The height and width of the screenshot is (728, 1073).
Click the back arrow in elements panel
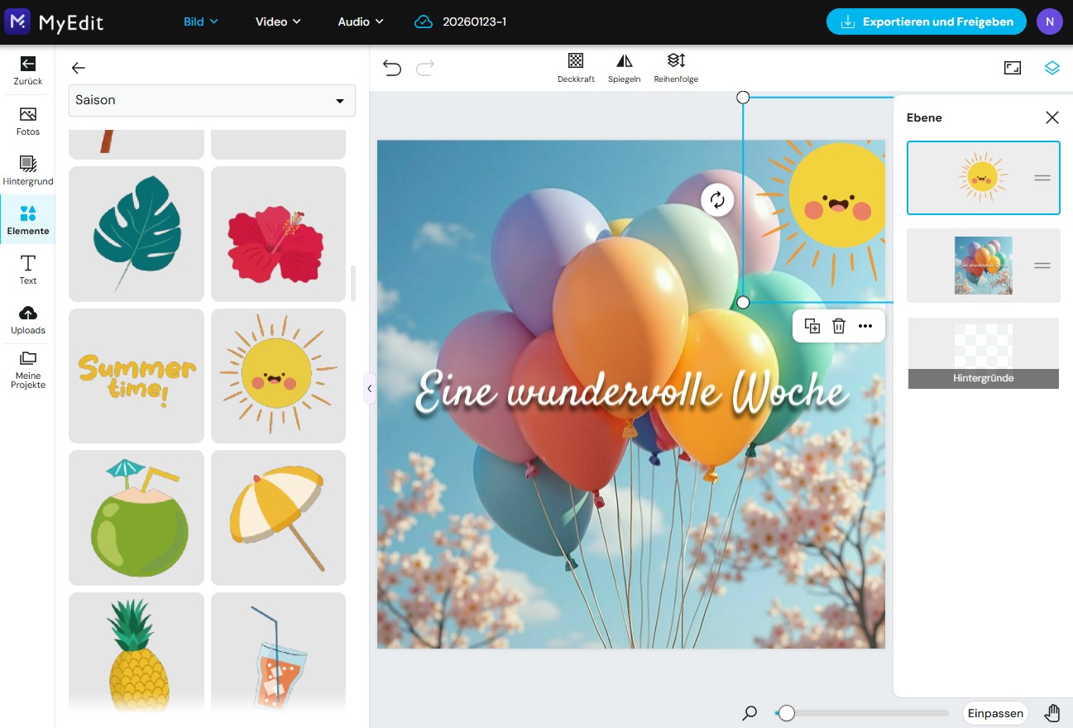pyautogui.click(x=79, y=68)
